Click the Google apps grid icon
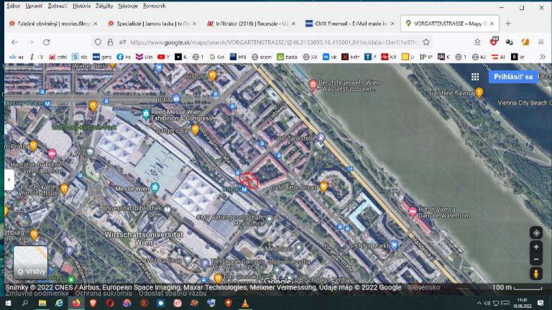552x310 pixels. pyautogui.click(x=475, y=77)
